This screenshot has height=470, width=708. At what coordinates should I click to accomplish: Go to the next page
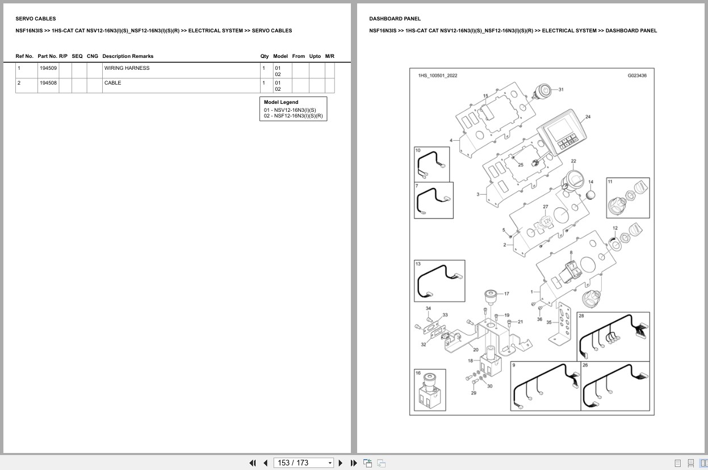341,463
